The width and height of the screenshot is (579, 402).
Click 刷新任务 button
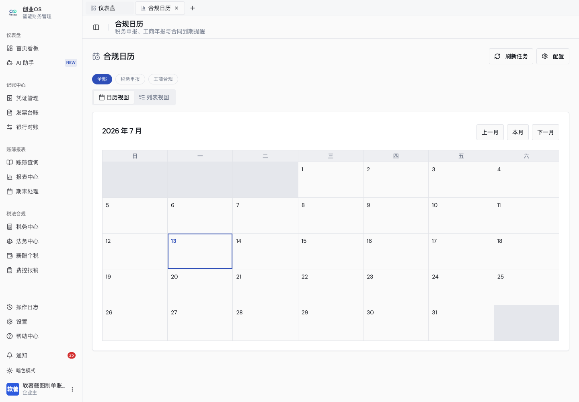click(x=511, y=56)
